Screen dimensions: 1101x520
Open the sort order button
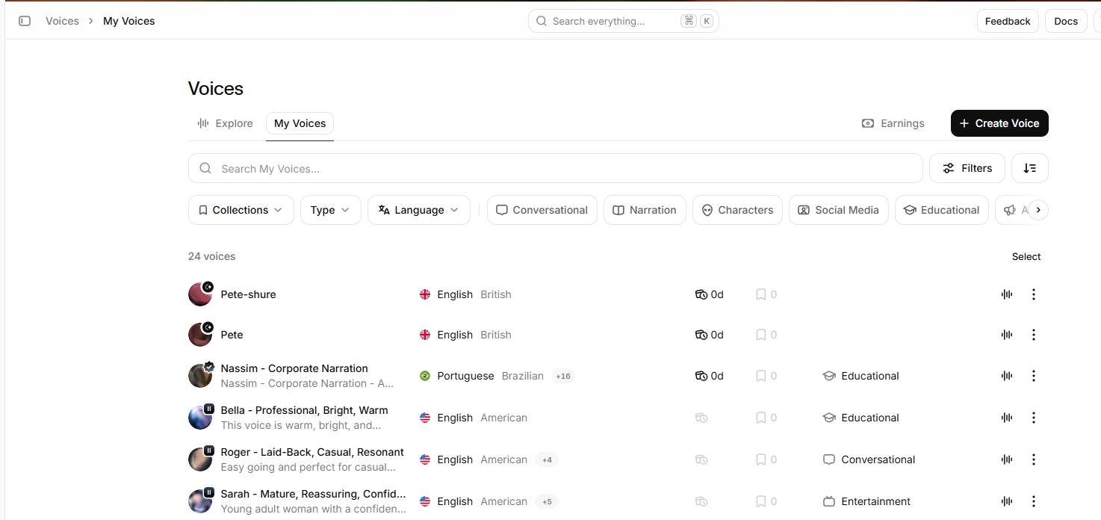[x=1030, y=168]
